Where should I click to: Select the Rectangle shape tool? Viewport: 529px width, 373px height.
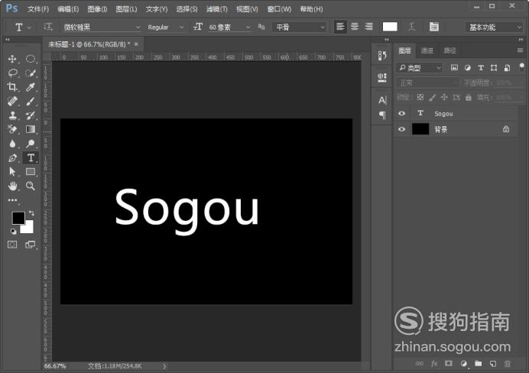tap(31, 172)
